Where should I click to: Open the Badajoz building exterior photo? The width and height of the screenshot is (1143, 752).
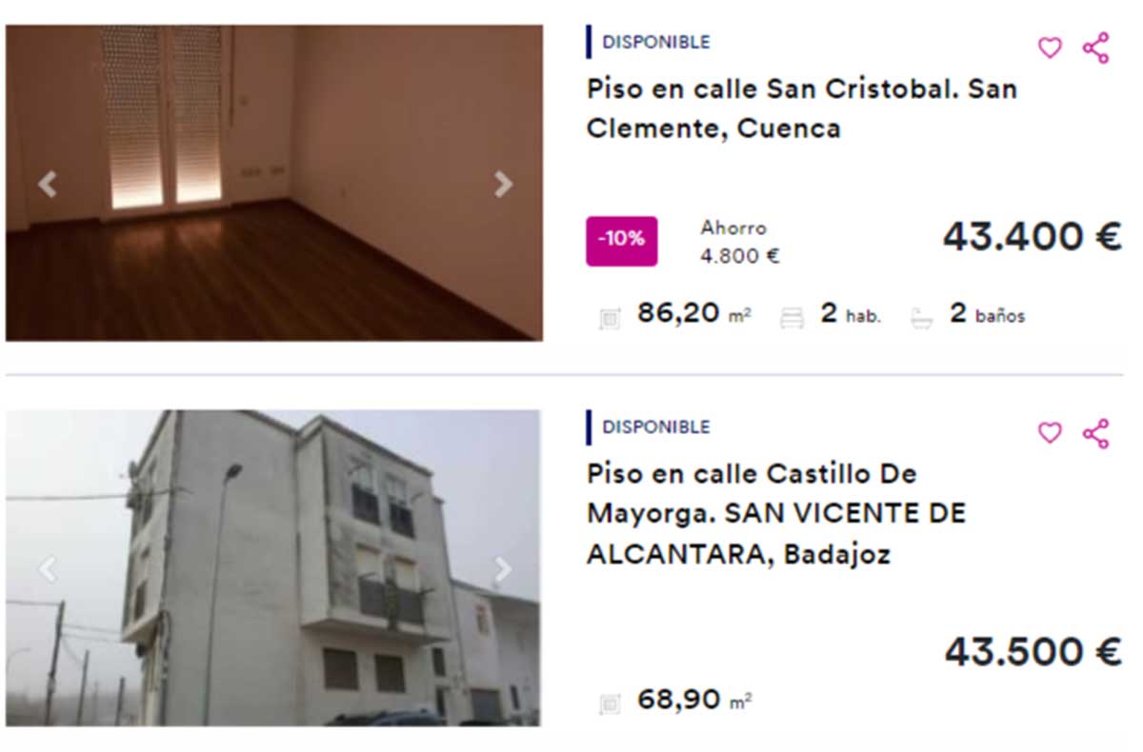(272, 568)
